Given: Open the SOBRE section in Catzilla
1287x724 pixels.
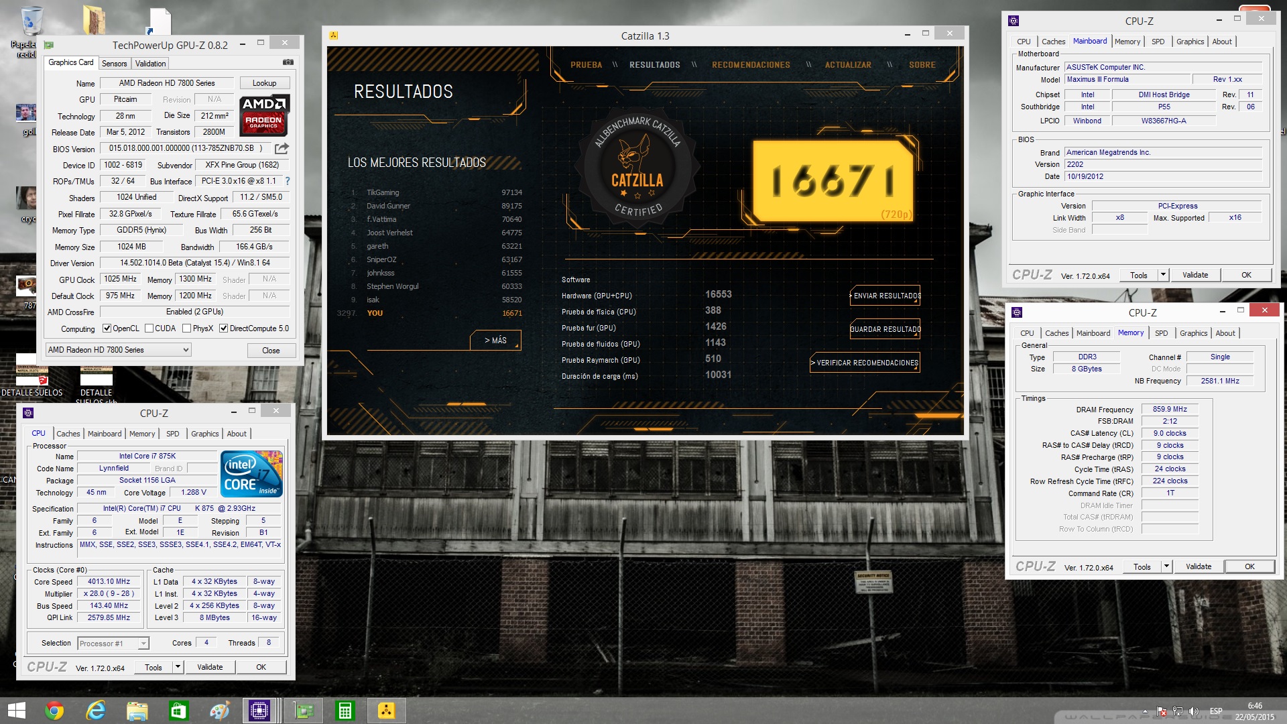Looking at the screenshot, I should tap(922, 65).
